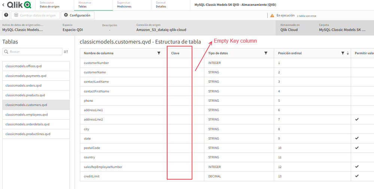
Task: Click the Nombre de columna header text
Action: click(98, 53)
